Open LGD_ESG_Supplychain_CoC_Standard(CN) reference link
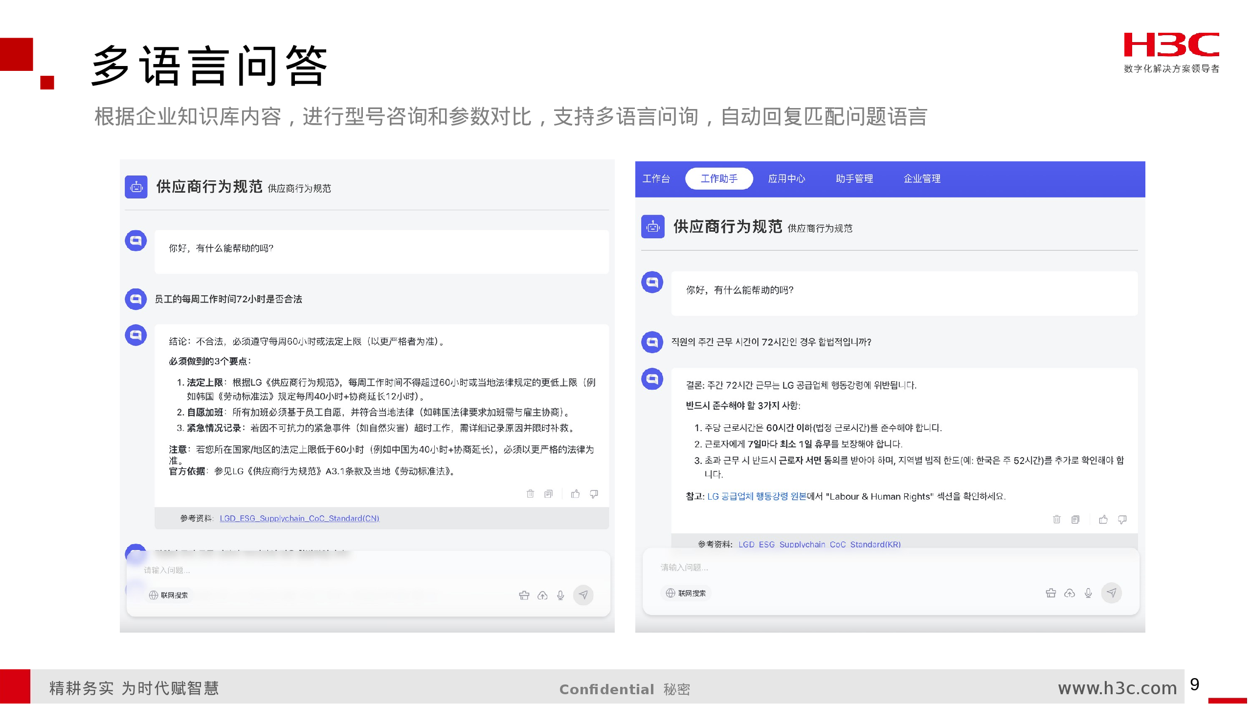Image resolution: width=1252 pixels, height=704 pixels. point(299,518)
